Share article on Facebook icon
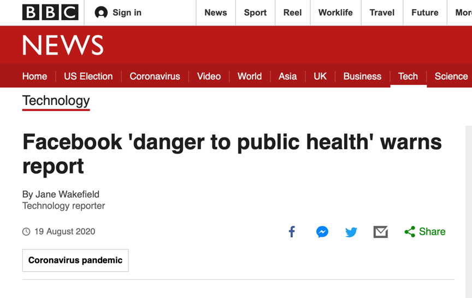This screenshot has height=298, width=472. [x=292, y=232]
